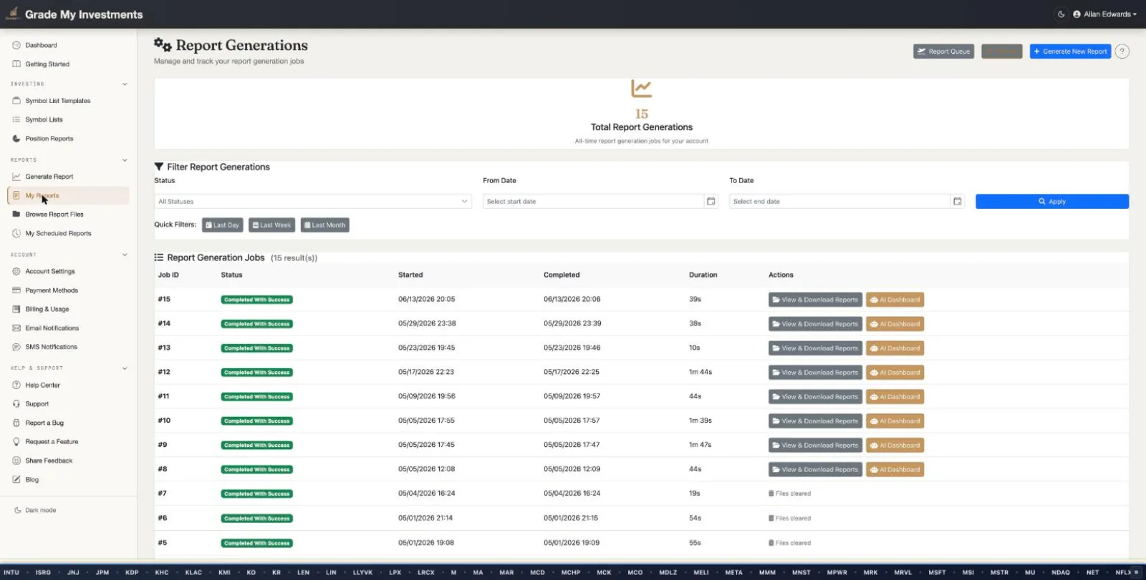Viewport: 1146px width, 580px height.
Task: Open the All Statuses dropdown
Action: (313, 202)
